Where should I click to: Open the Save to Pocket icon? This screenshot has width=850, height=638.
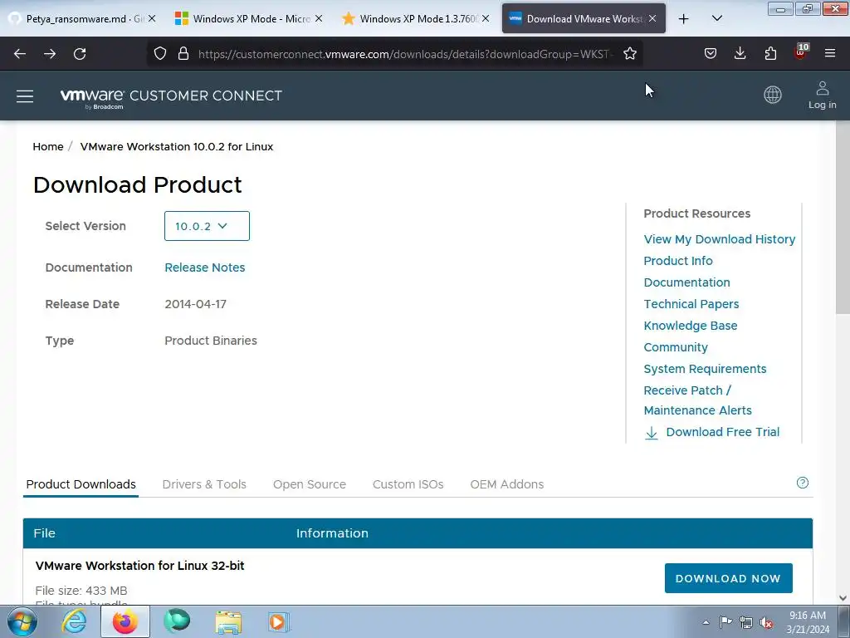(x=711, y=54)
